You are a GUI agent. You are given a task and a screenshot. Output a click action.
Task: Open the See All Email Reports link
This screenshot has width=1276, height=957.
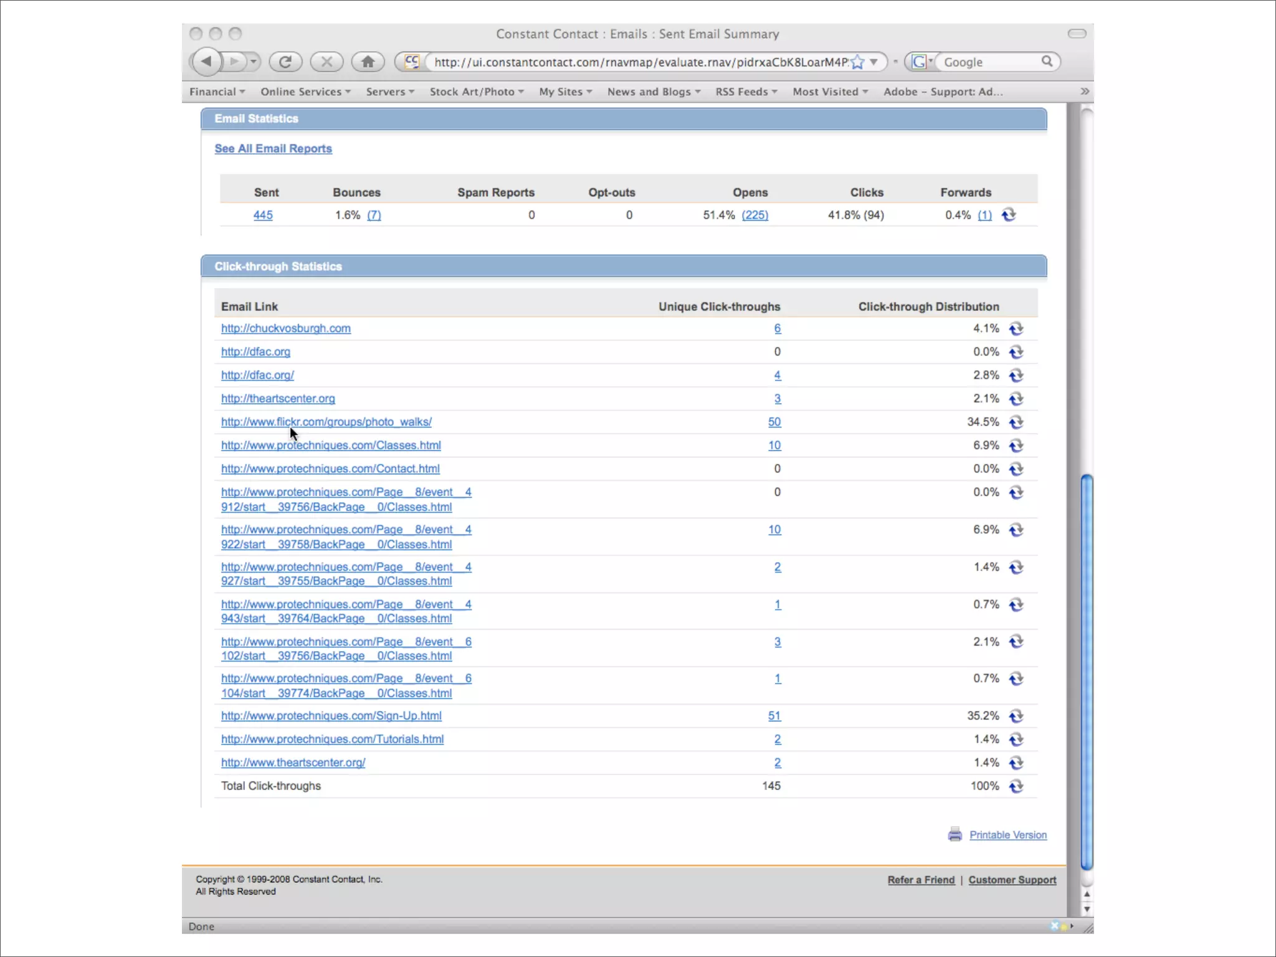coord(273,148)
